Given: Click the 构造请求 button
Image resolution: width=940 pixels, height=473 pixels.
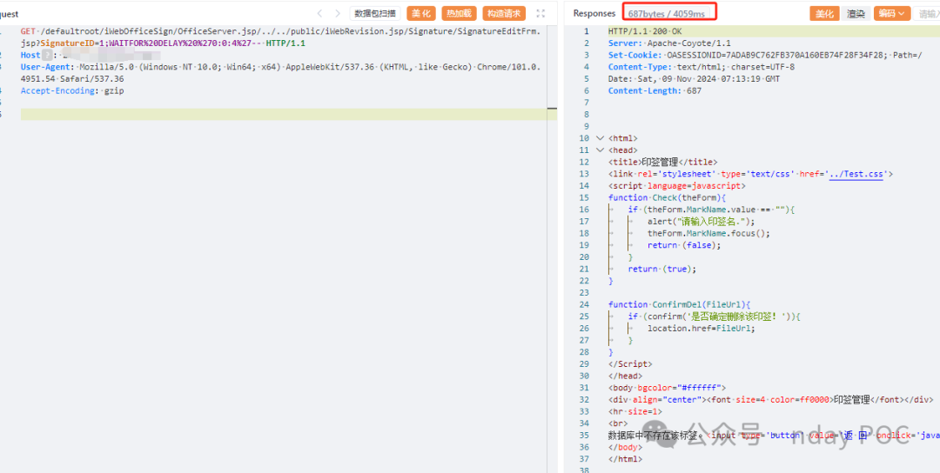Looking at the screenshot, I should tap(504, 13).
